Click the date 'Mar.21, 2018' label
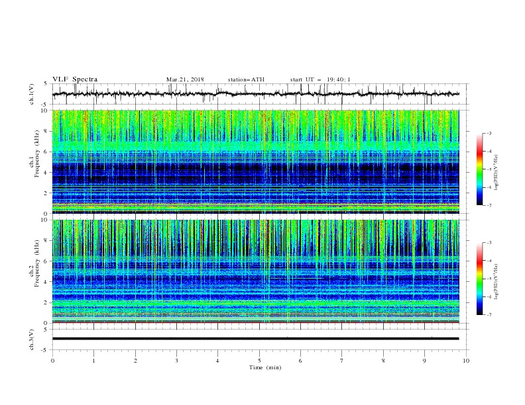This screenshot has height=405, width=525. tap(185, 79)
